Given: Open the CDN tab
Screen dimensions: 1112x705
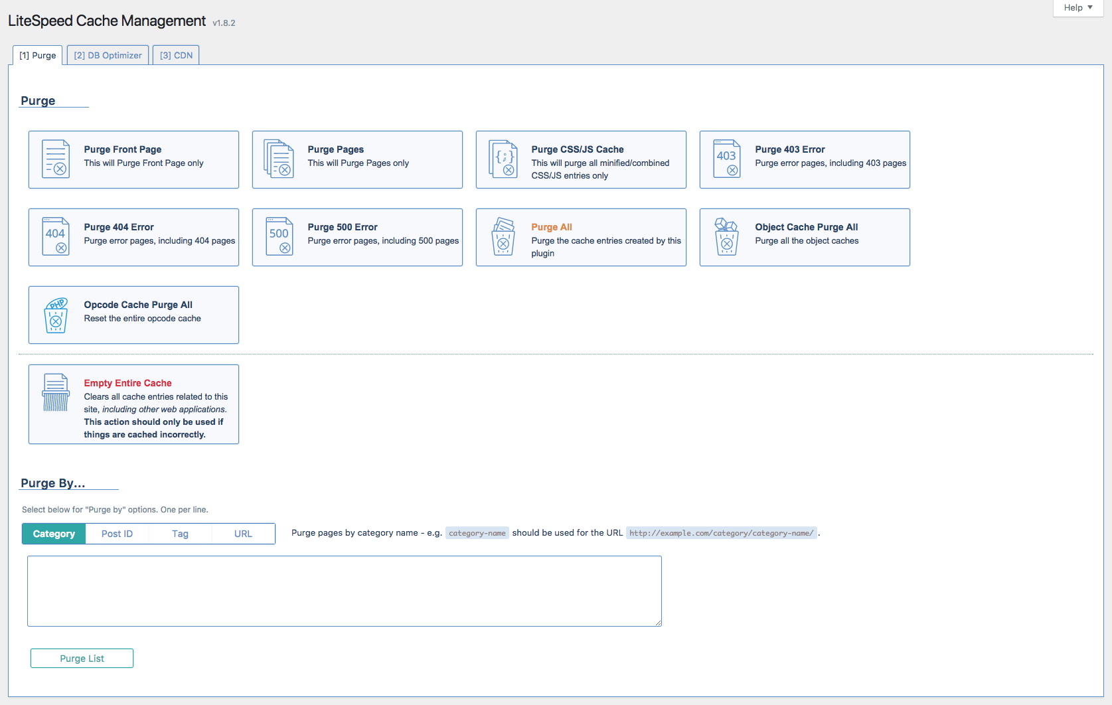Looking at the screenshot, I should tap(176, 55).
